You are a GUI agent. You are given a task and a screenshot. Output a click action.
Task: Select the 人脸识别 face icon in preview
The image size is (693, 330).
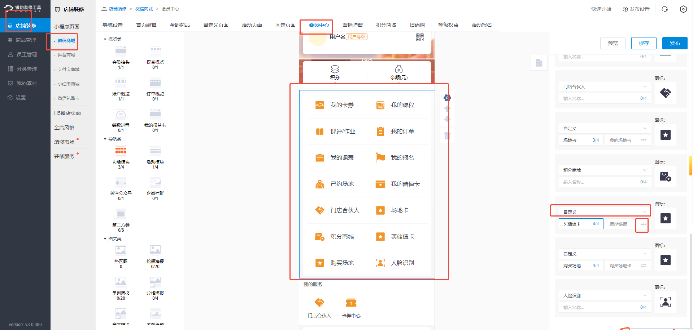[380, 263]
